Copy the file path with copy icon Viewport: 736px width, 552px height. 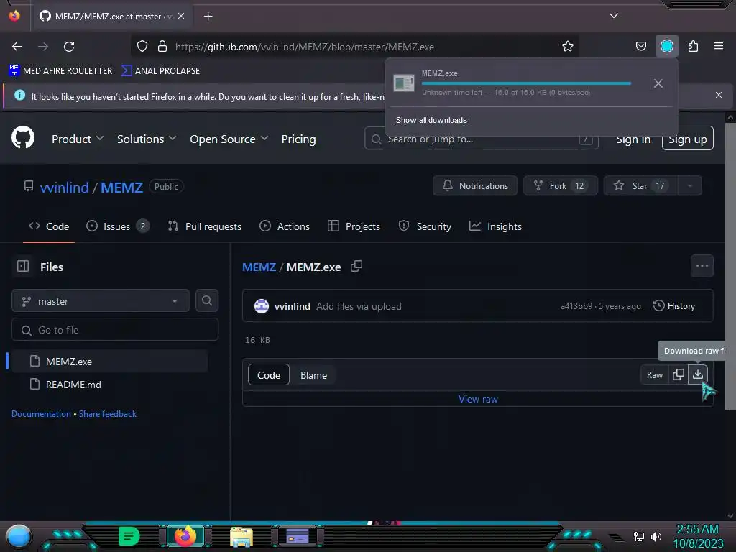click(x=356, y=266)
